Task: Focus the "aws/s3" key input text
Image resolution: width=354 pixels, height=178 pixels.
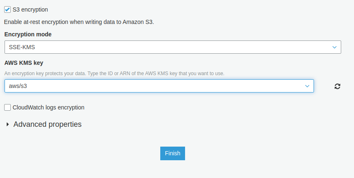Action: tap(18, 86)
